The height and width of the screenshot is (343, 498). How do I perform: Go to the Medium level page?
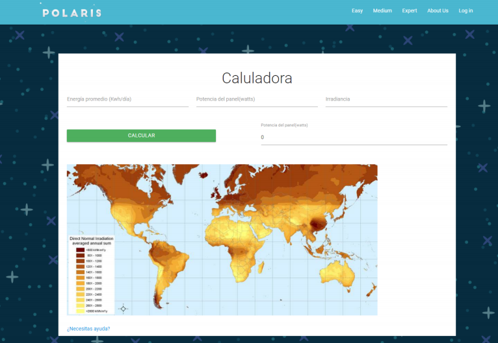(382, 11)
